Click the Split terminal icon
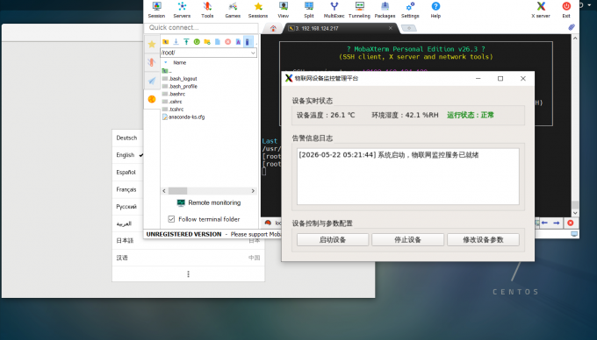This screenshot has width=597, height=340. (x=309, y=10)
